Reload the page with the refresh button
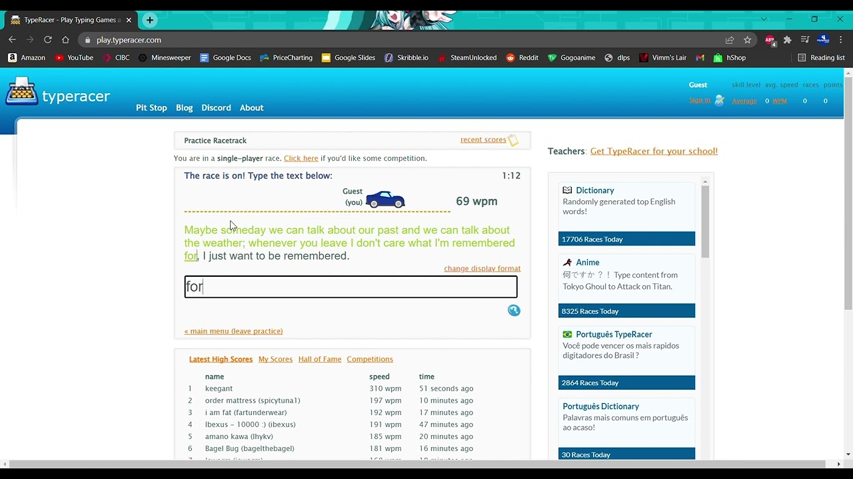The image size is (853, 479). click(47, 40)
